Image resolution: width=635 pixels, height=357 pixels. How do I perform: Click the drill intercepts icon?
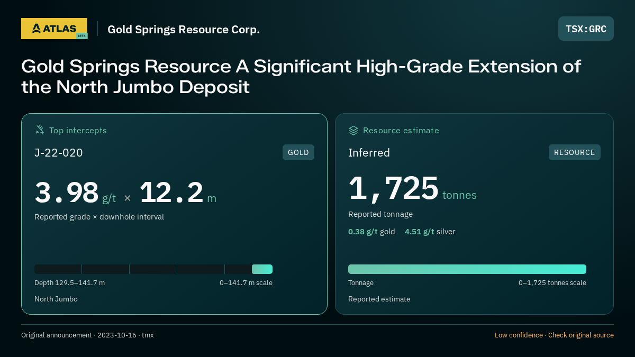point(40,130)
